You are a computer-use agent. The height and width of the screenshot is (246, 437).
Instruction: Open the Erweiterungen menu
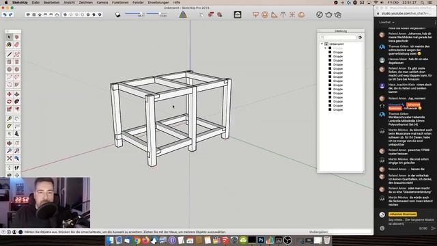[158, 3]
